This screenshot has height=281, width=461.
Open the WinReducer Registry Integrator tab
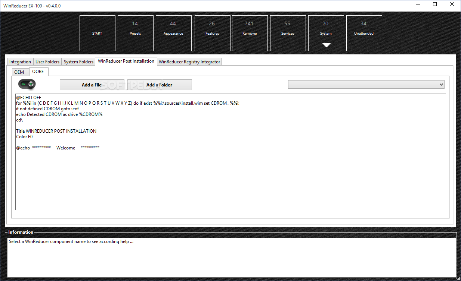189,62
